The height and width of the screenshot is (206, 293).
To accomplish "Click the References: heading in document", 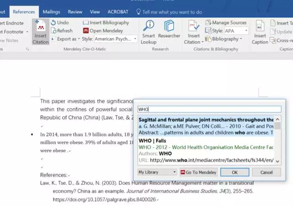I will pos(54,175).
